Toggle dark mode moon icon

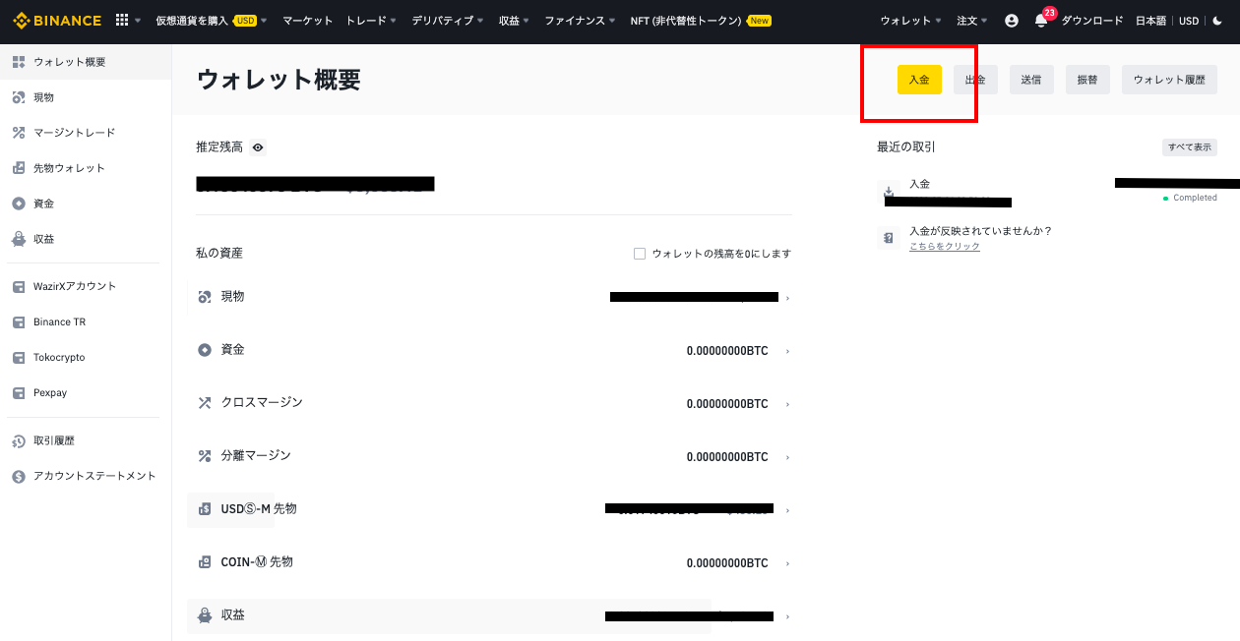(x=1217, y=21)
